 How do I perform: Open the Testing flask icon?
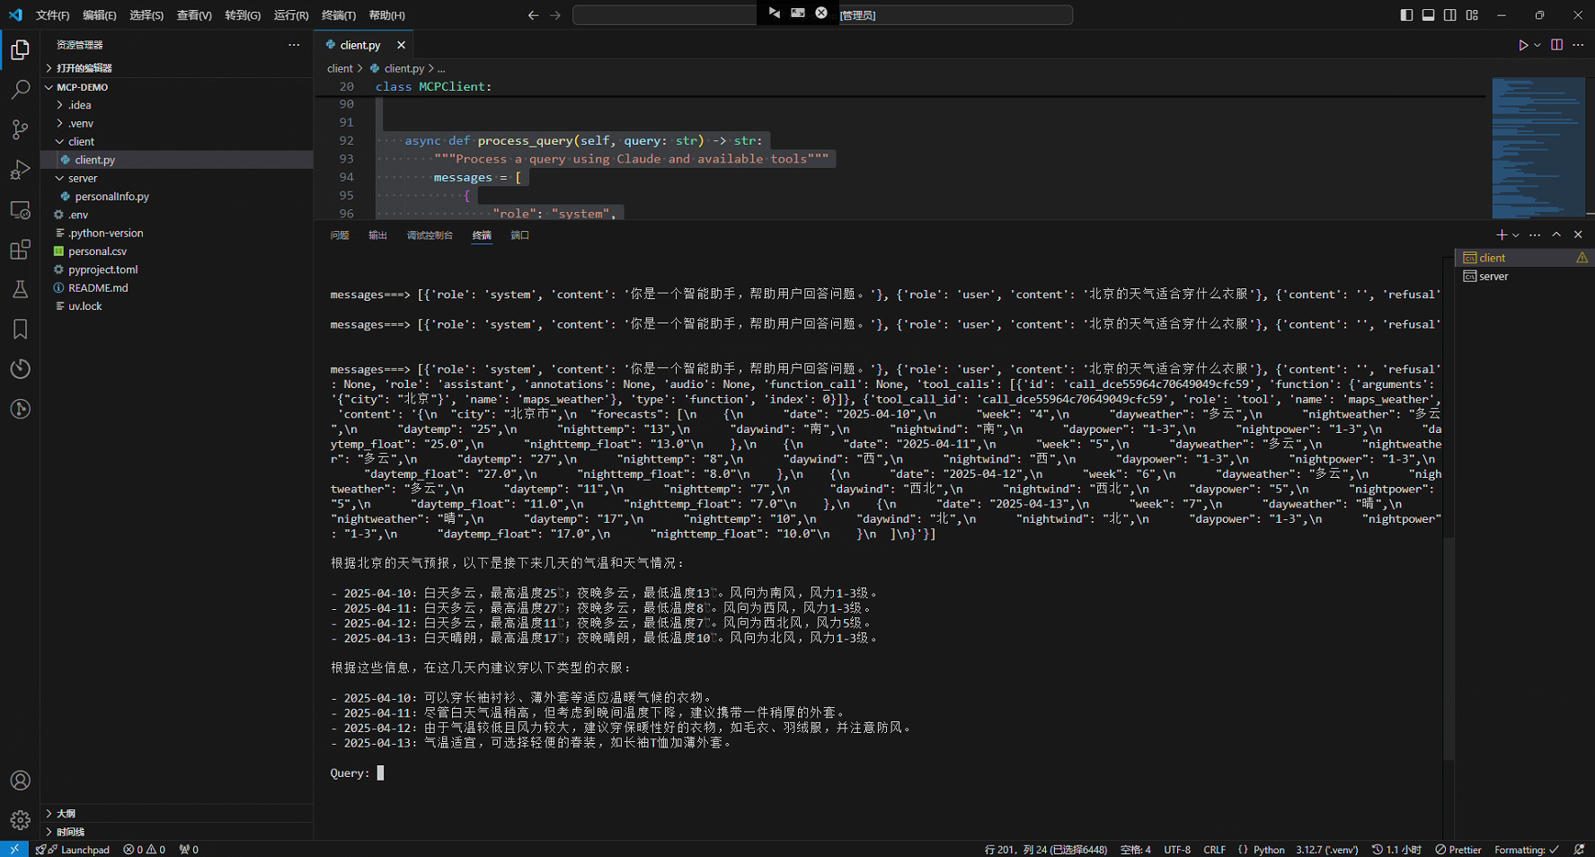coord(20,289)
